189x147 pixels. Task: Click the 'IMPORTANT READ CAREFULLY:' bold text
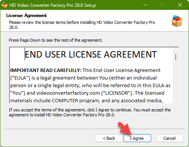pyautogui.click(x=46, y=70)
